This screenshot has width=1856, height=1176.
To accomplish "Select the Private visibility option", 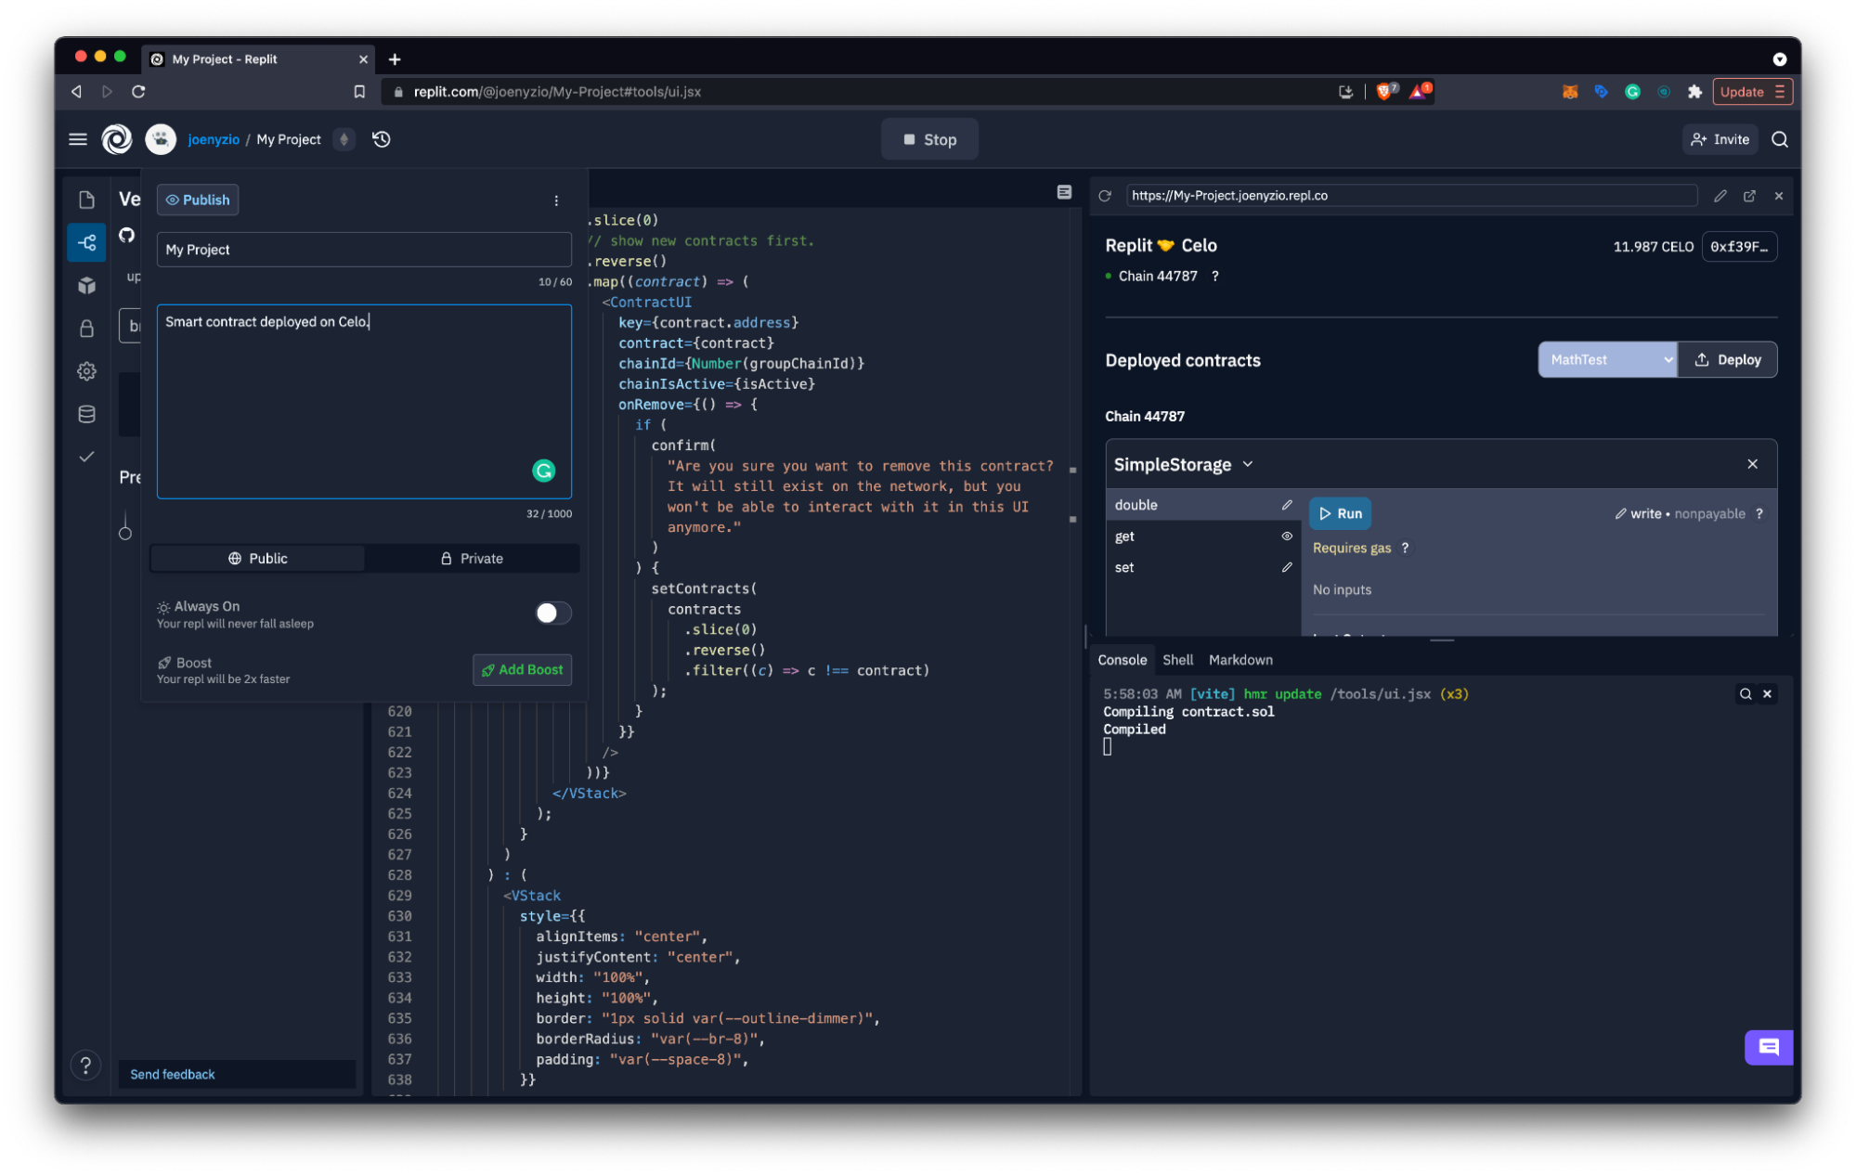I will 472,559.
